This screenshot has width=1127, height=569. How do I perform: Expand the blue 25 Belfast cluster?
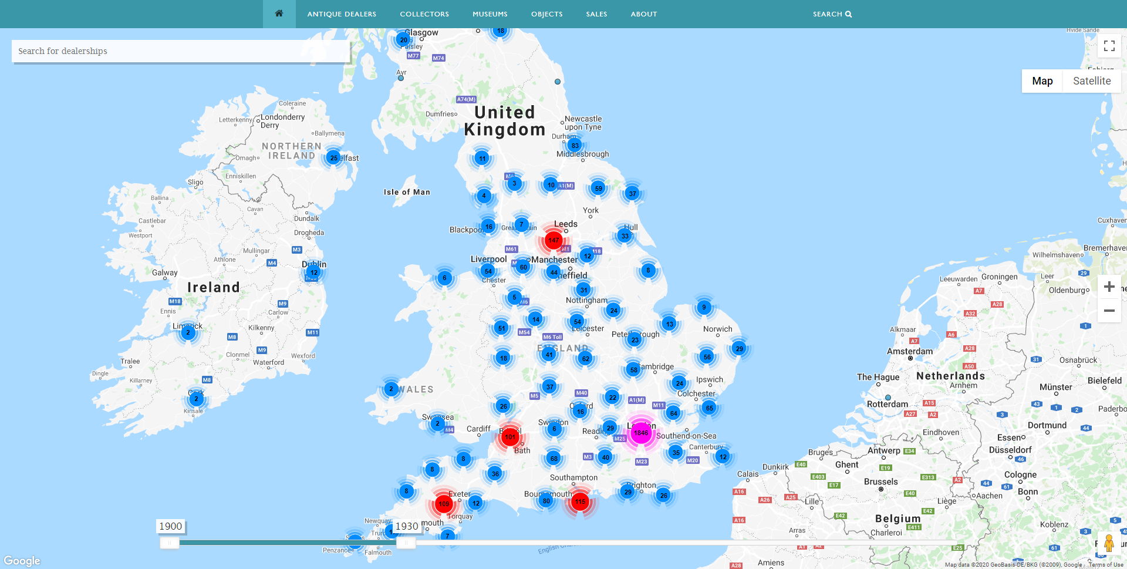click(x=333, y=158)
